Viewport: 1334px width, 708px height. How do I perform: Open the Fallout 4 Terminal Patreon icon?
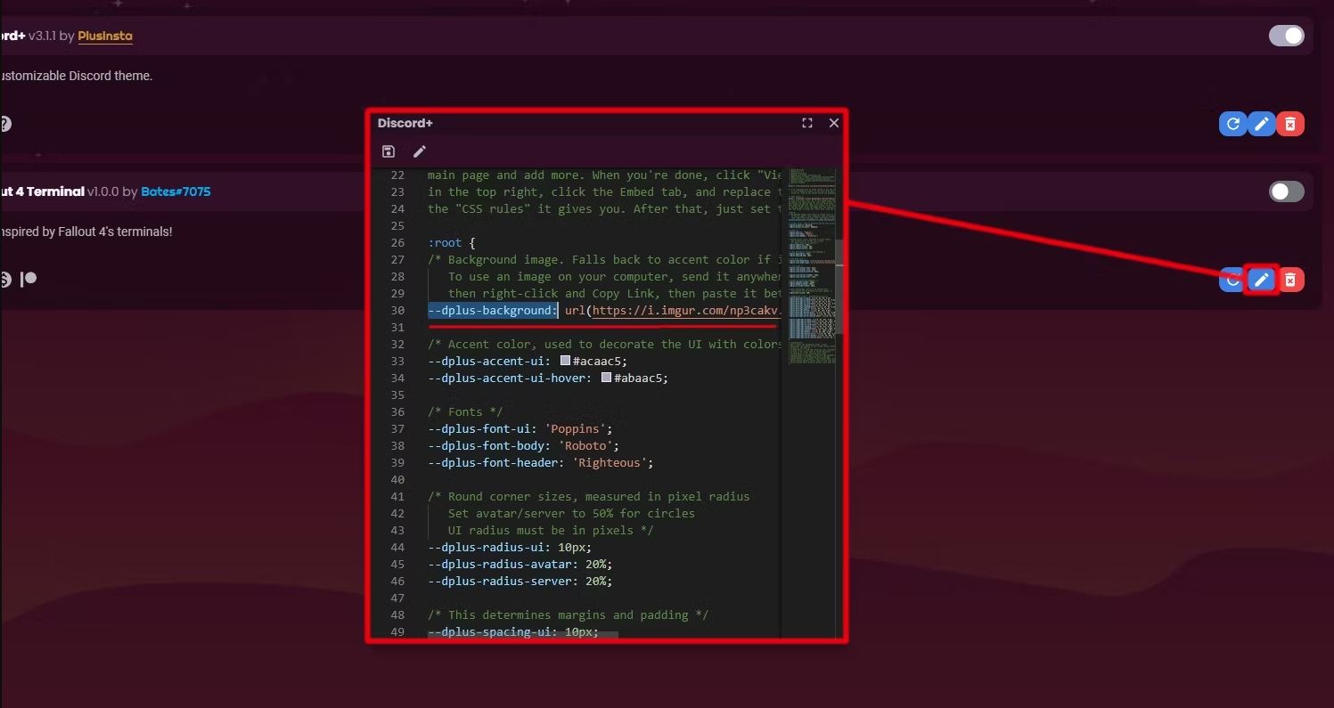tap(29, 279)
